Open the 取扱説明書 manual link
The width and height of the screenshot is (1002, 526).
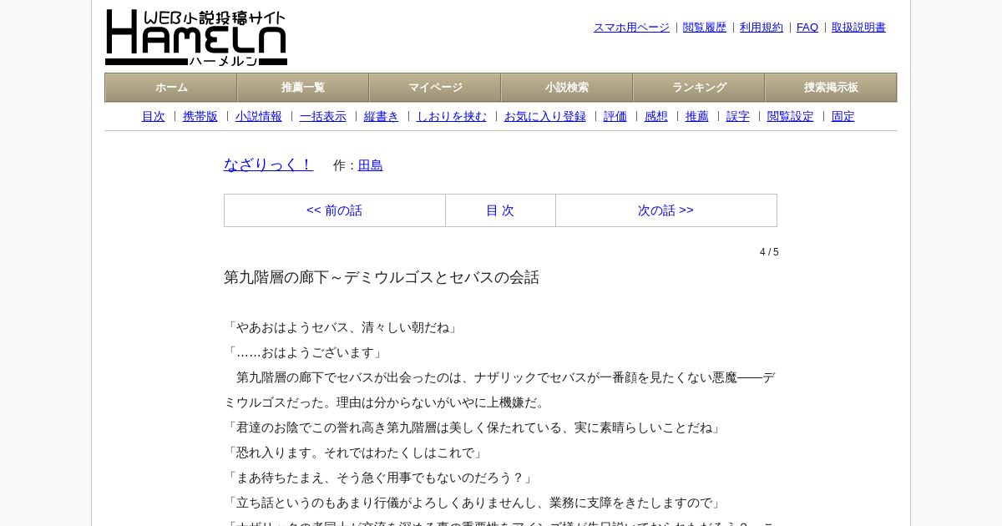pos(858,28)
